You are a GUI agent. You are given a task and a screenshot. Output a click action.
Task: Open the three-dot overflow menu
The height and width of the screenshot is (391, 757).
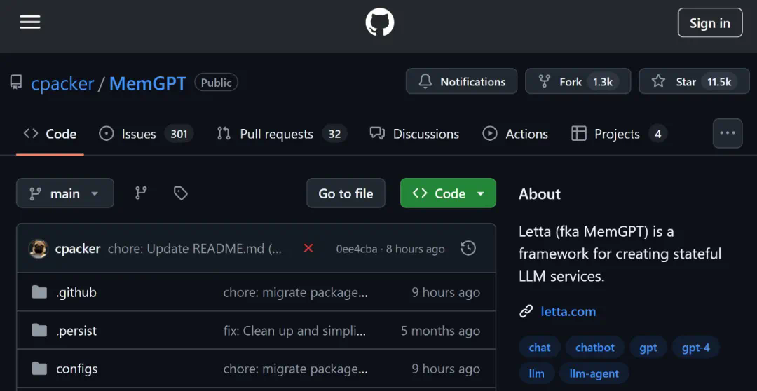coord(727,133)
